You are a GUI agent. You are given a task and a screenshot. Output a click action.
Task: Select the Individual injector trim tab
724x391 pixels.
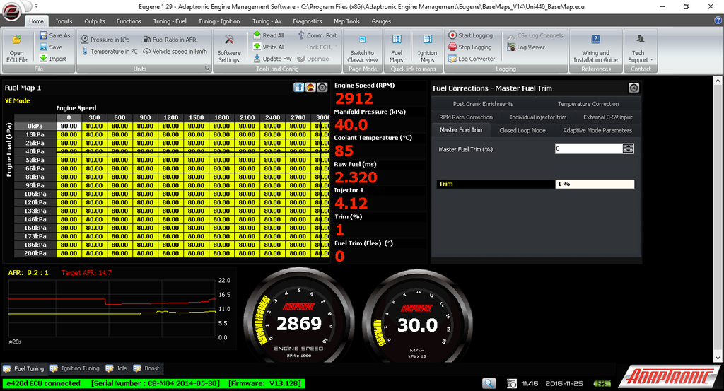[x=538, y=117]
